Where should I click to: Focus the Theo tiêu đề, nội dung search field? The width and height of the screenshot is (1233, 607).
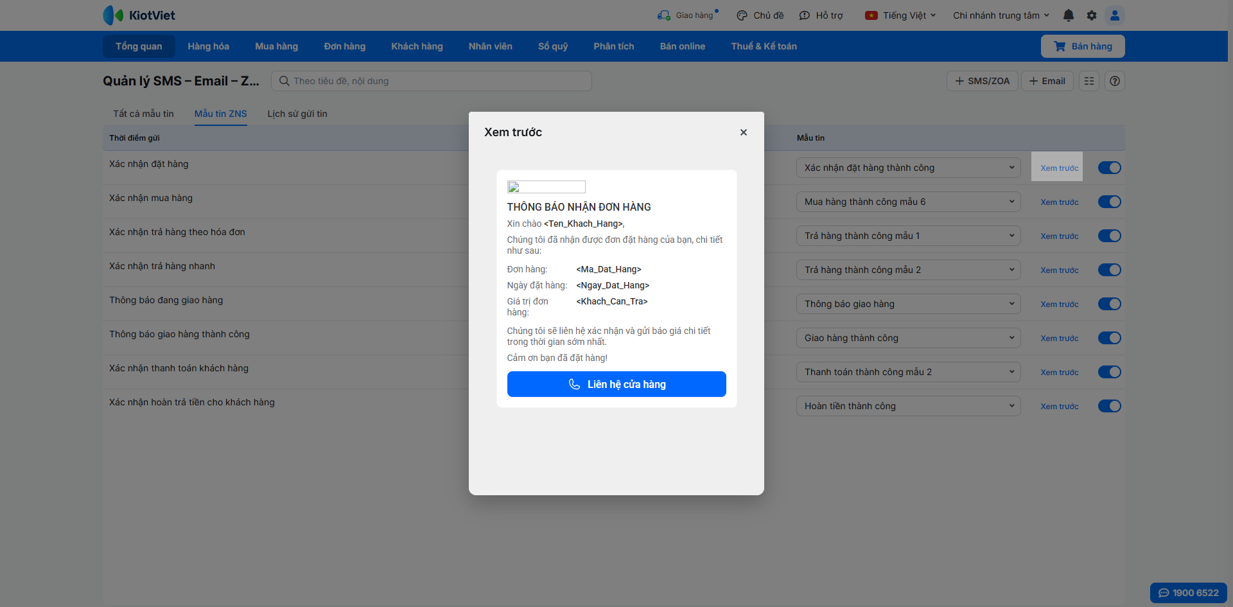coord(432,81)
